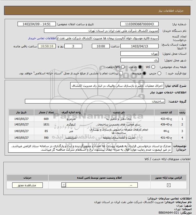Click the deadline date field 1403/04/13
This screenshot has height=215, width=196.
[x=139, y=46]
